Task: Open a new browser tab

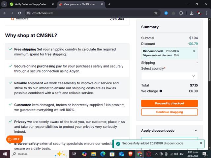Action: click(109, 4)
